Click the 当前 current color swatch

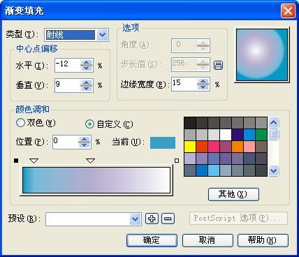tap(163, 142)
